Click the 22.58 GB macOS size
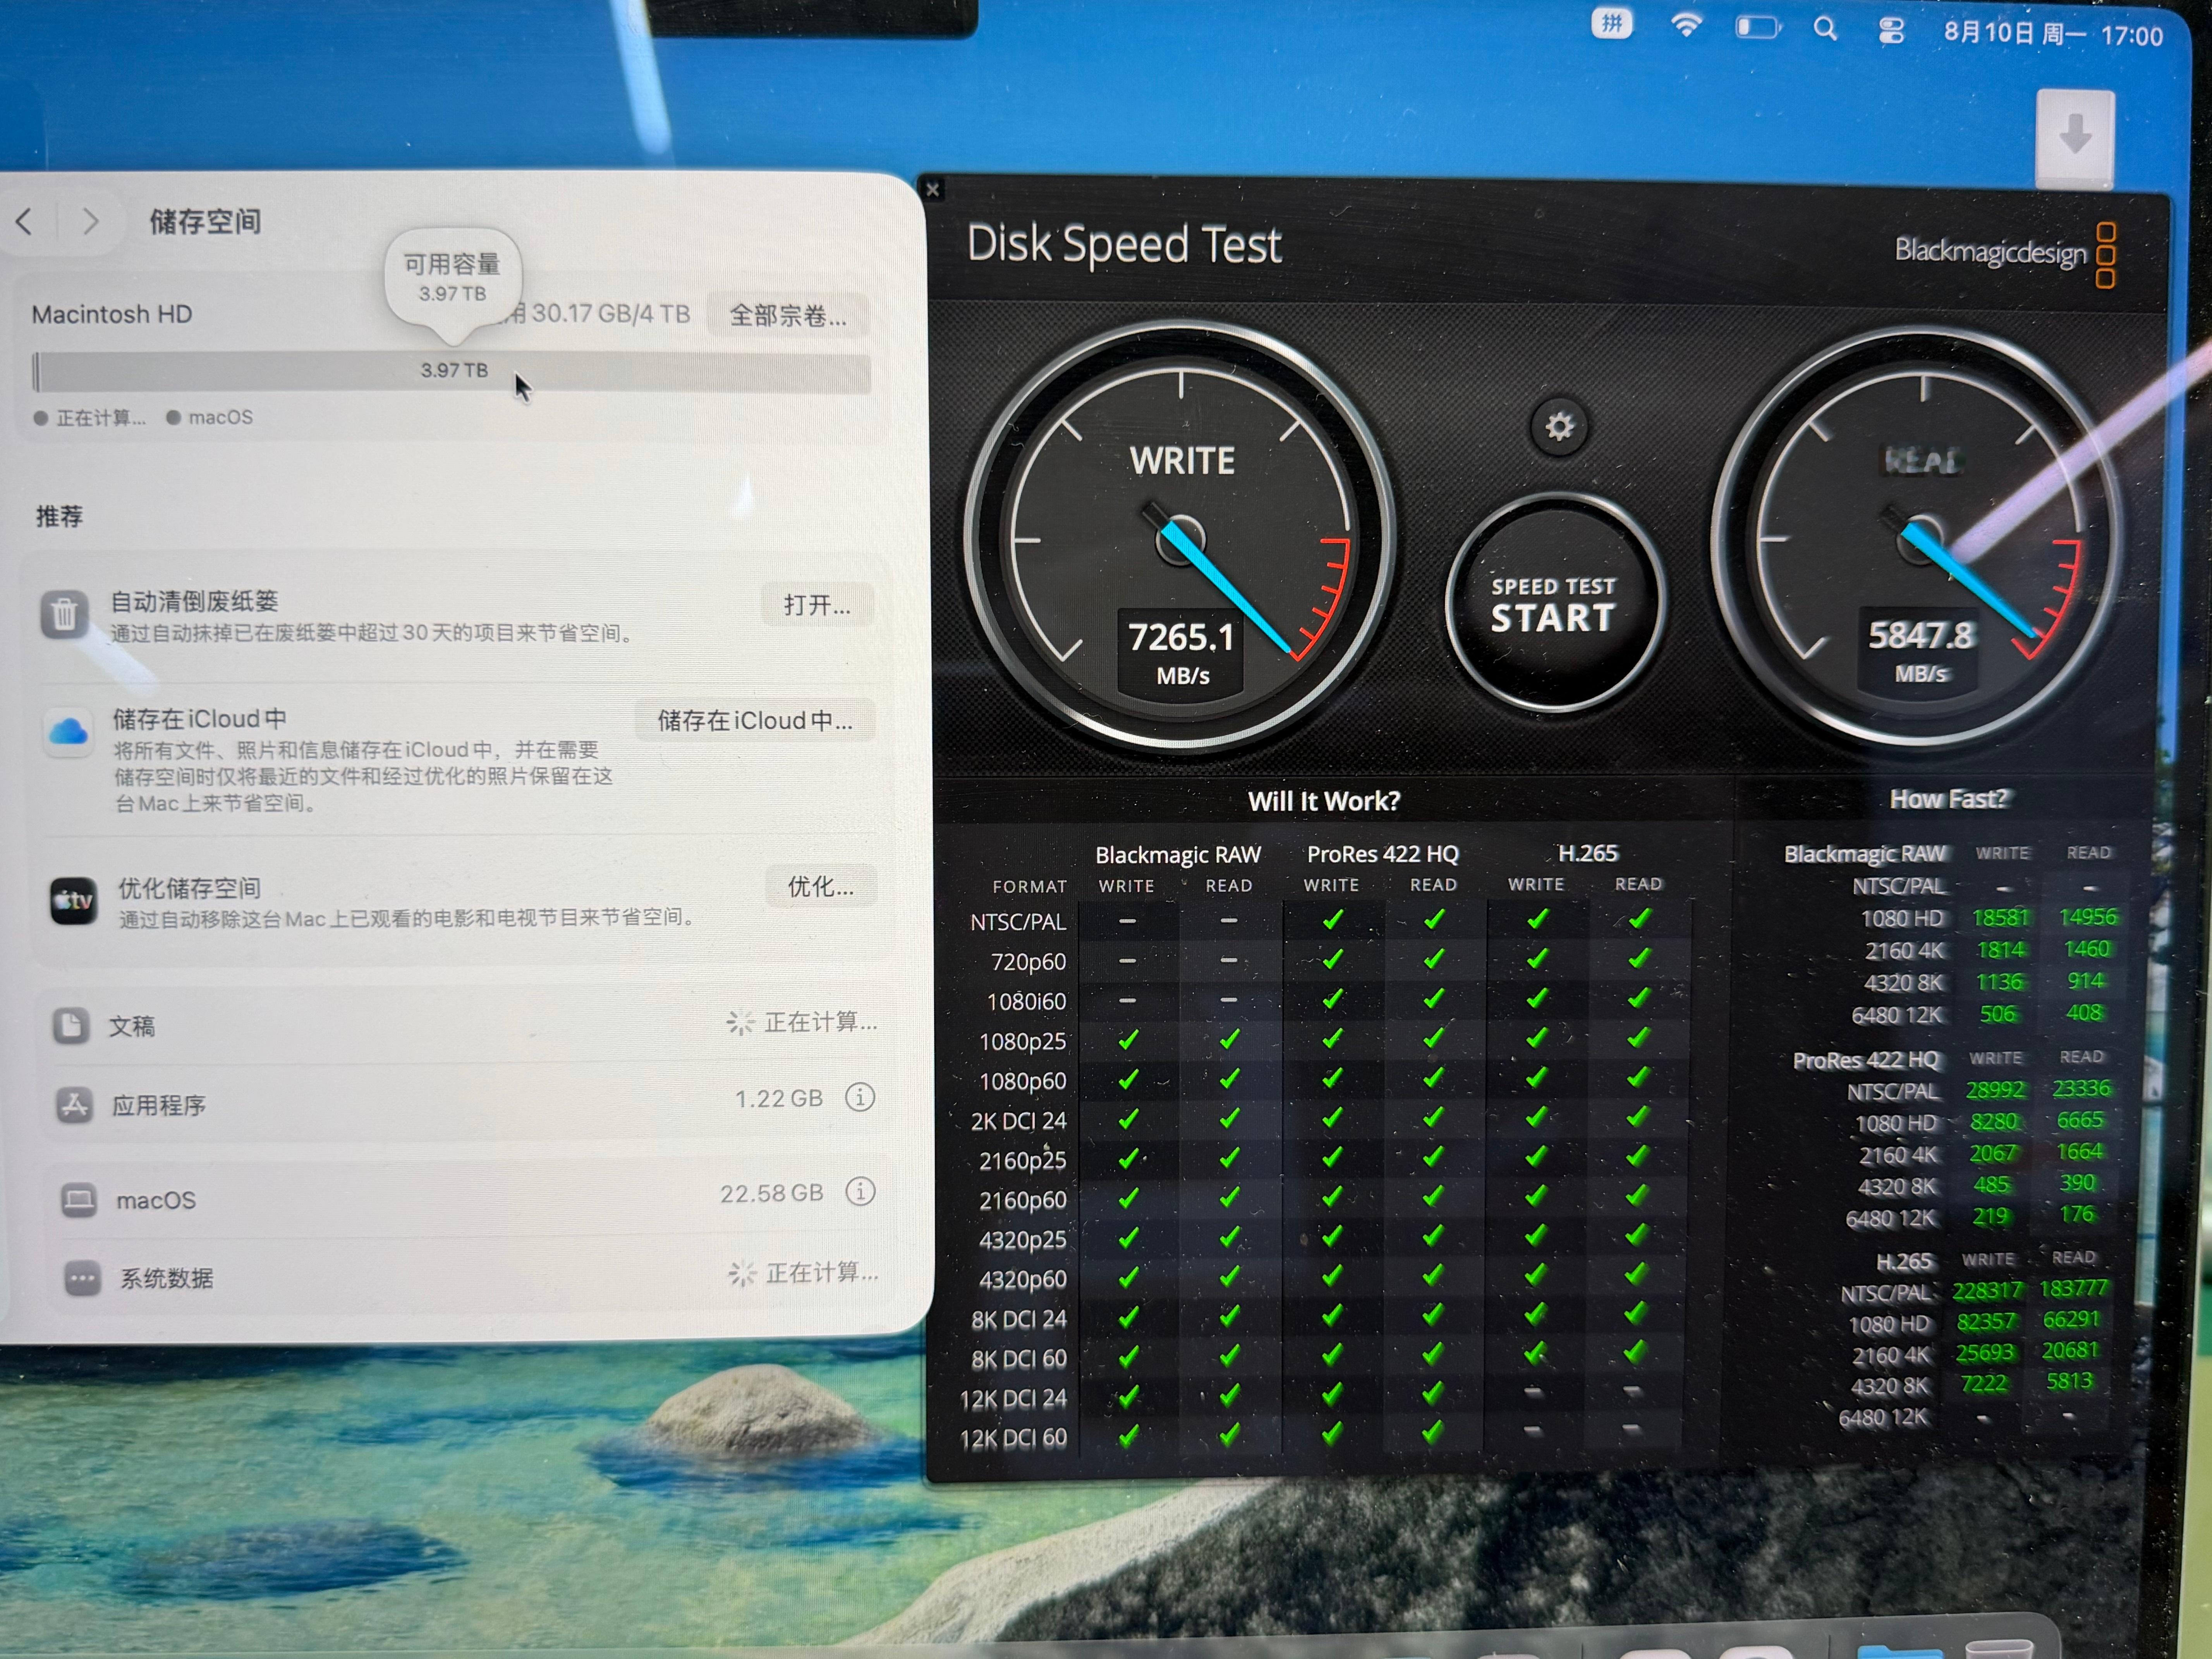Viewport: 2212px width, 1659px height. tap(772, 1193)
